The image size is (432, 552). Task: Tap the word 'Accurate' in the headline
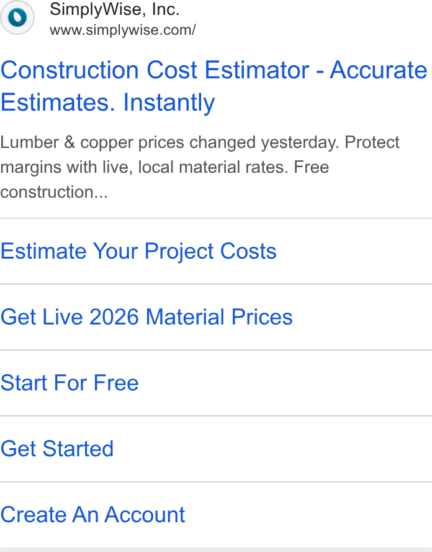(x=379, y=70)
